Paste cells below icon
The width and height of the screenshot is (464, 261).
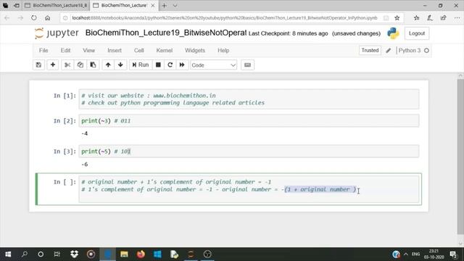(93, 65)
